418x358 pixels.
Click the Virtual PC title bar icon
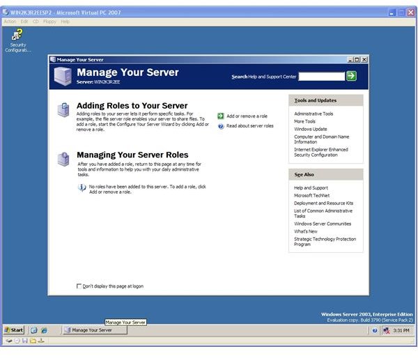pyautogui.click(x=6, y=13)
